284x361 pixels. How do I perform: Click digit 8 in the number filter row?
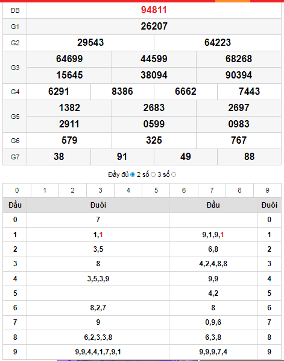(239, 190)
